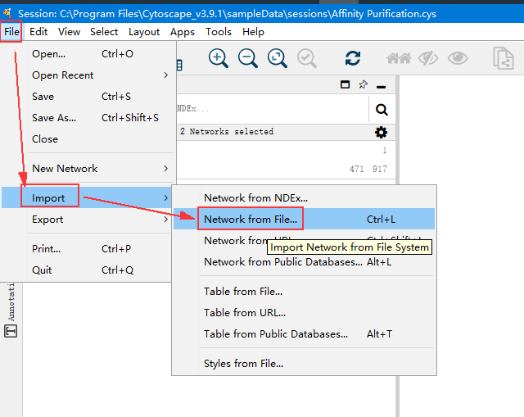Click the Zoom Out magnifier icon
The height and width of the screenshot is (417, 524).
(248, 57)
